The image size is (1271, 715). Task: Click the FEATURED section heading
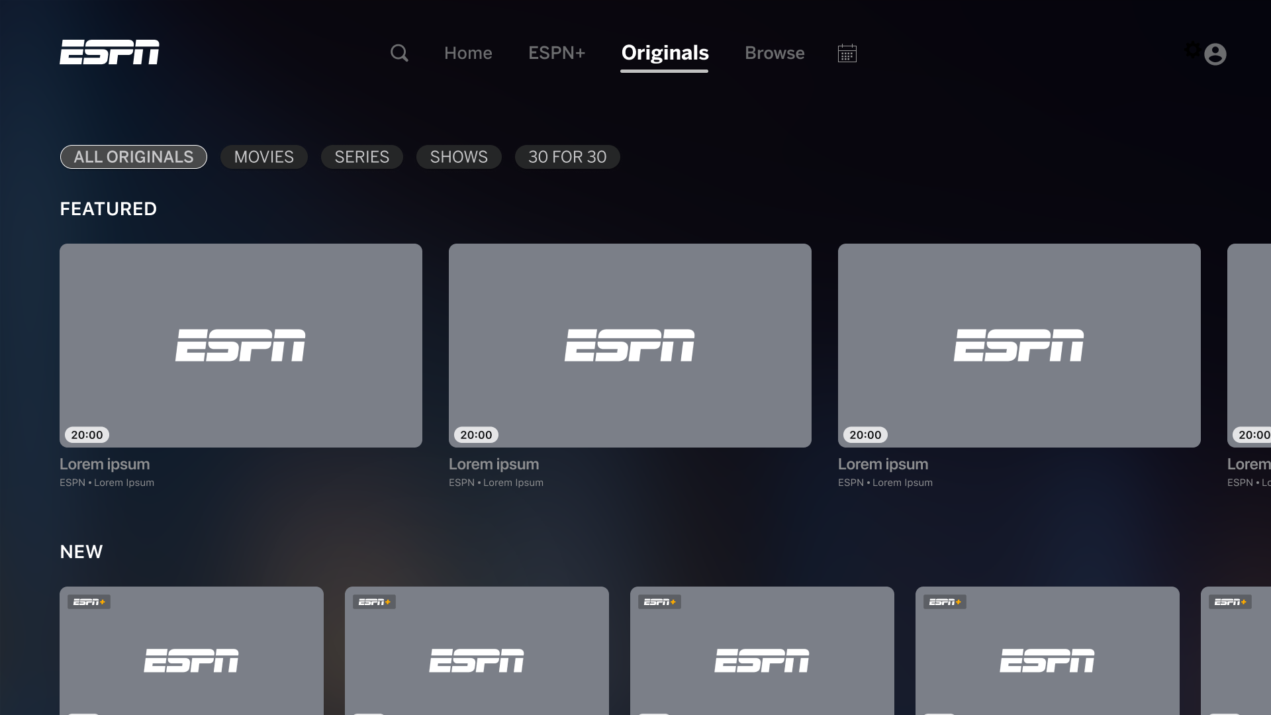pyautogui.click(x=109, y=209)
